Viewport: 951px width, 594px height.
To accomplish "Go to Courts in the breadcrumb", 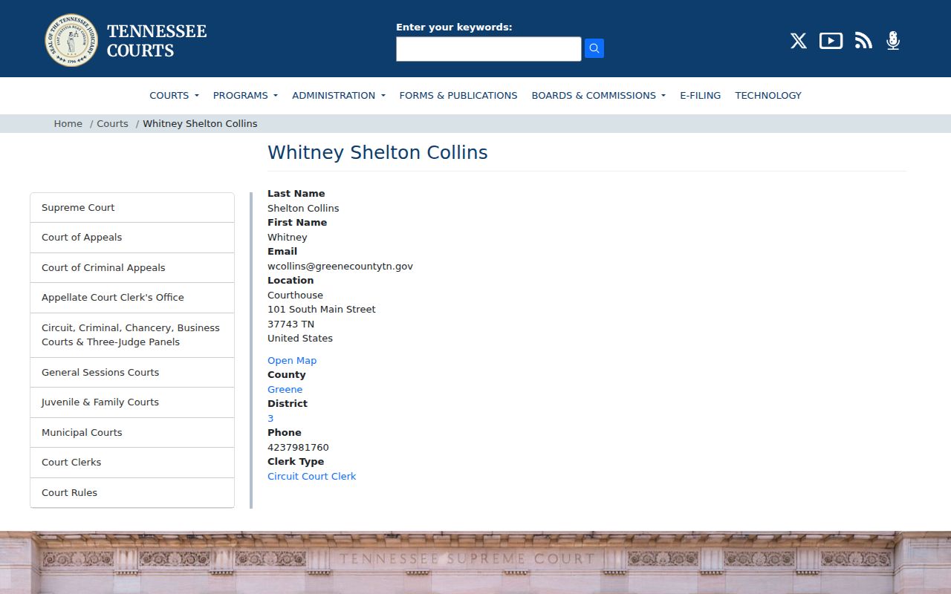I will click(112, 123).
